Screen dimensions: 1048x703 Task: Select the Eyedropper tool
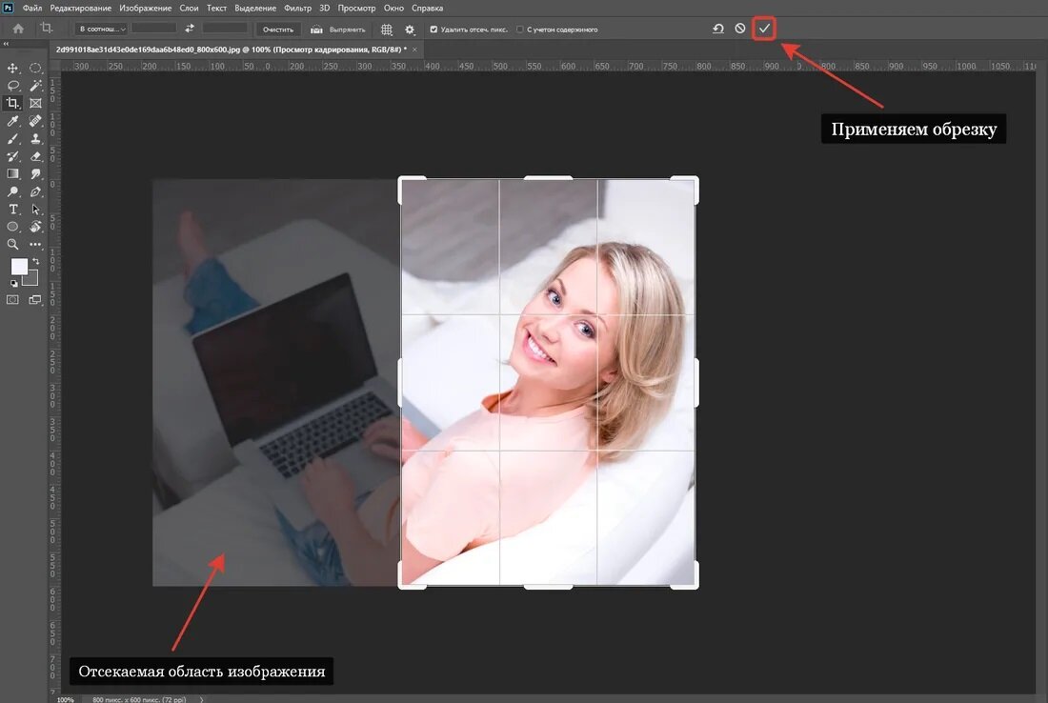(12, 121)
